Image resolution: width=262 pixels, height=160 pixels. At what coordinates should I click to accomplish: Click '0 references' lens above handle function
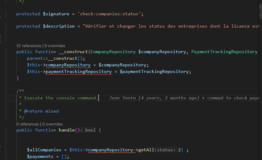pyautogui.click(x=27, y=124)
